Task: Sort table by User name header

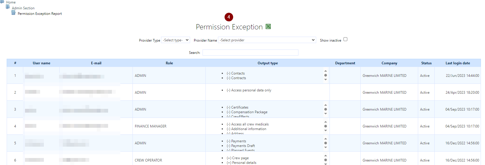Action: 42,63
